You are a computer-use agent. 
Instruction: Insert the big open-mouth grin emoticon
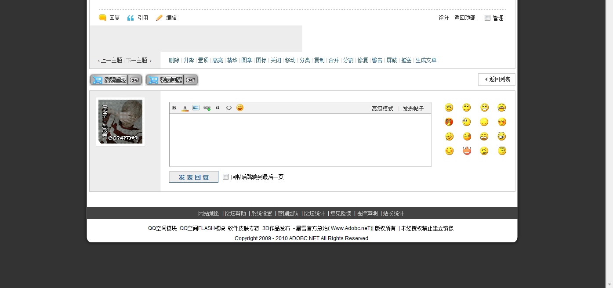click(484, 108)
